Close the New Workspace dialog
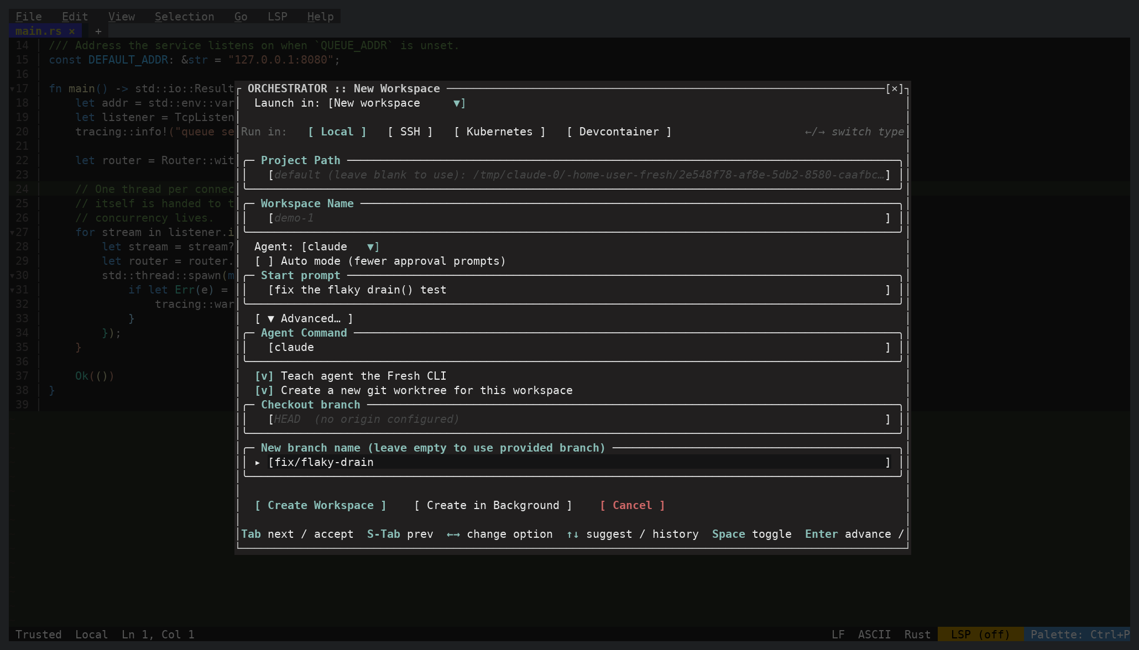Viewport: 1139px width, 650px height. point(895,88)
